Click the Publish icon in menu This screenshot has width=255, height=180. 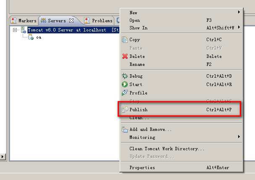click(125, 110)
